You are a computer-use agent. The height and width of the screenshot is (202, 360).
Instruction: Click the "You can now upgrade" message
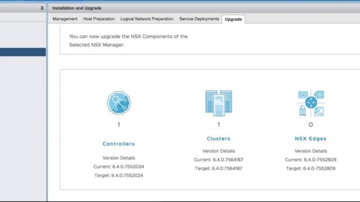[128, 40]
